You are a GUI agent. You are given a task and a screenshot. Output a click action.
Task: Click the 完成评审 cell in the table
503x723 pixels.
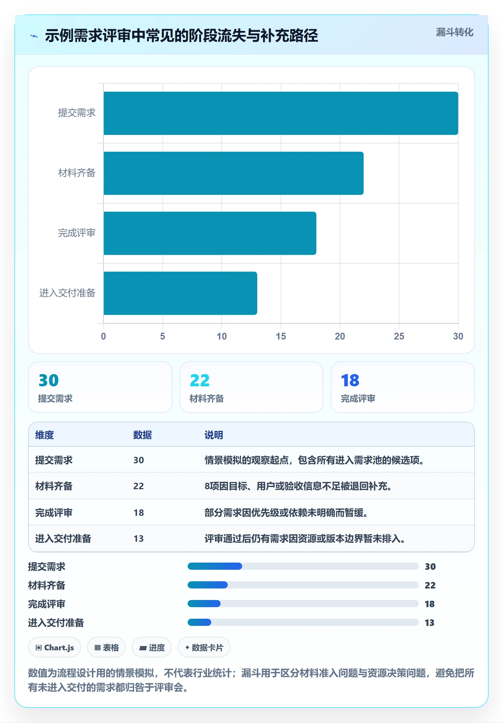54,513
